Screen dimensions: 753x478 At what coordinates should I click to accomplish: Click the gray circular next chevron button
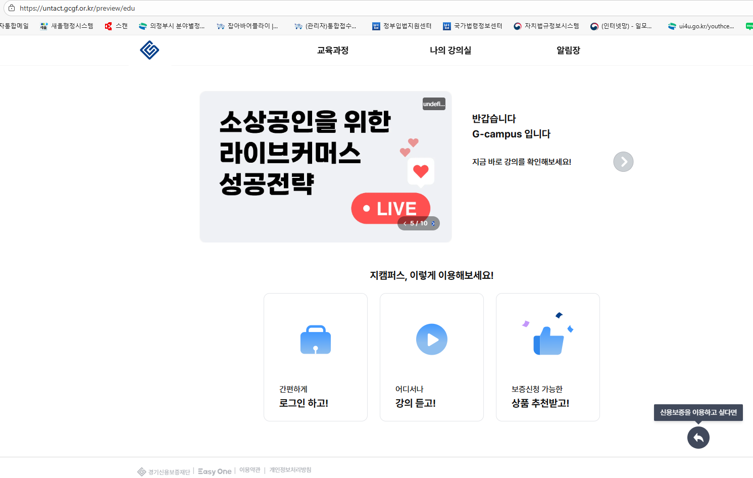[623, 162]
